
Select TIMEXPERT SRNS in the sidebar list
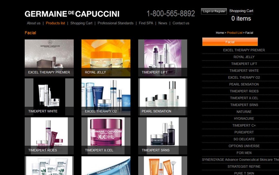(244, 105)
